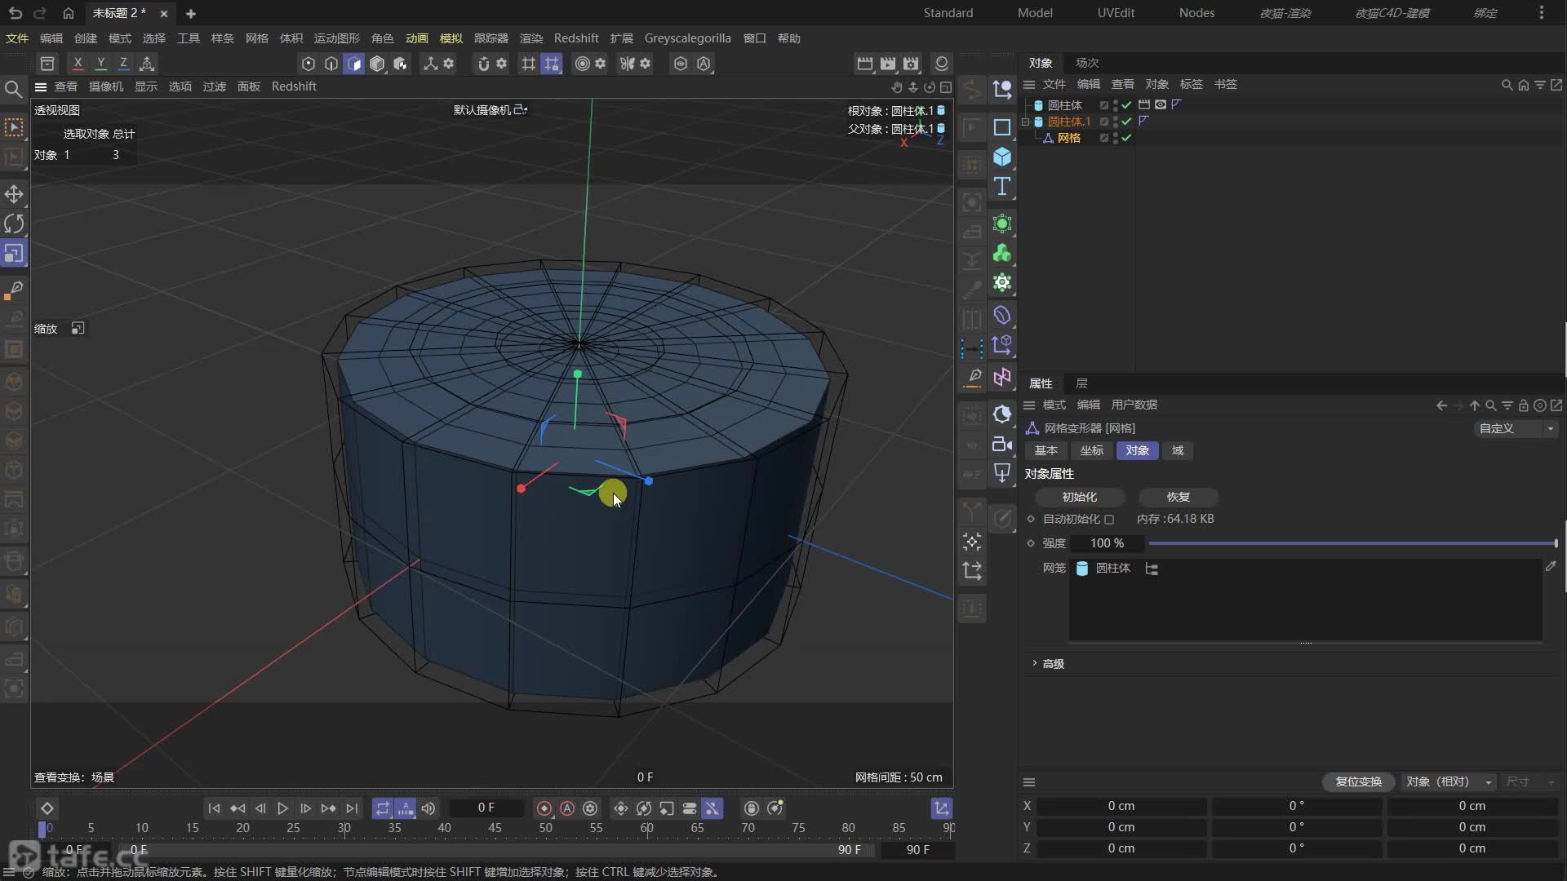Screen dimensions: 1567x881
Task: Click the 恢复 button
Action: click(1178, 497)
